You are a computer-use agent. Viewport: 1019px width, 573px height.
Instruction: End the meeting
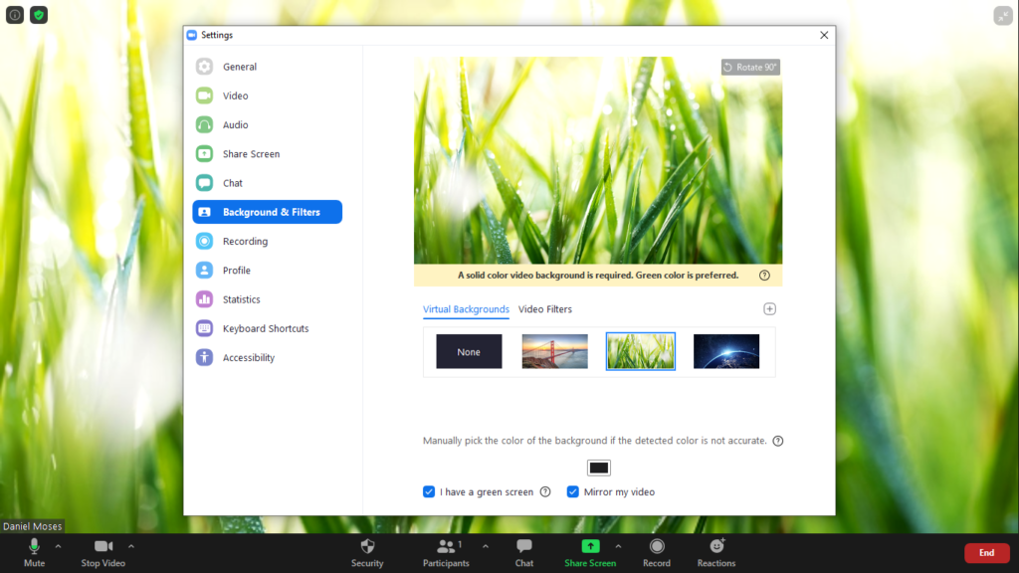click(x=986, y=552)
